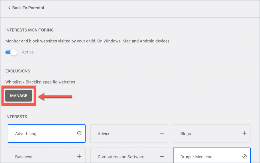This screenshot has height=163, width=260.
Task: Click the blocked icon on Drugs / Medicine
Action: coord(245,156)
